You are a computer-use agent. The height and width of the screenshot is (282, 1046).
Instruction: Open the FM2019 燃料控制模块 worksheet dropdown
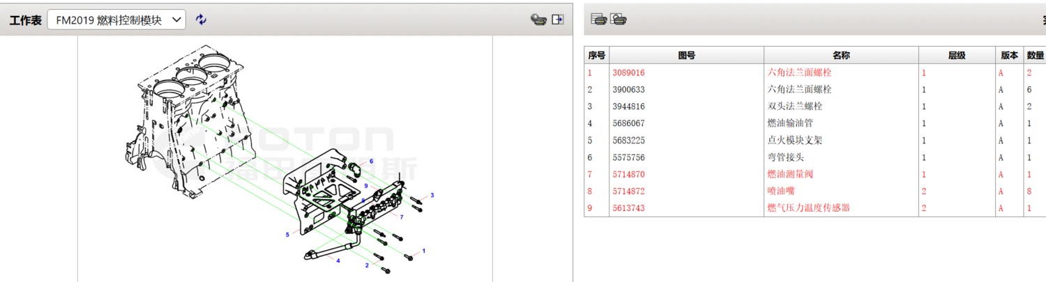116,20
